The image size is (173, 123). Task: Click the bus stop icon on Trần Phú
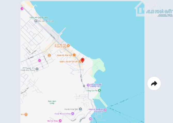[84, 86]
